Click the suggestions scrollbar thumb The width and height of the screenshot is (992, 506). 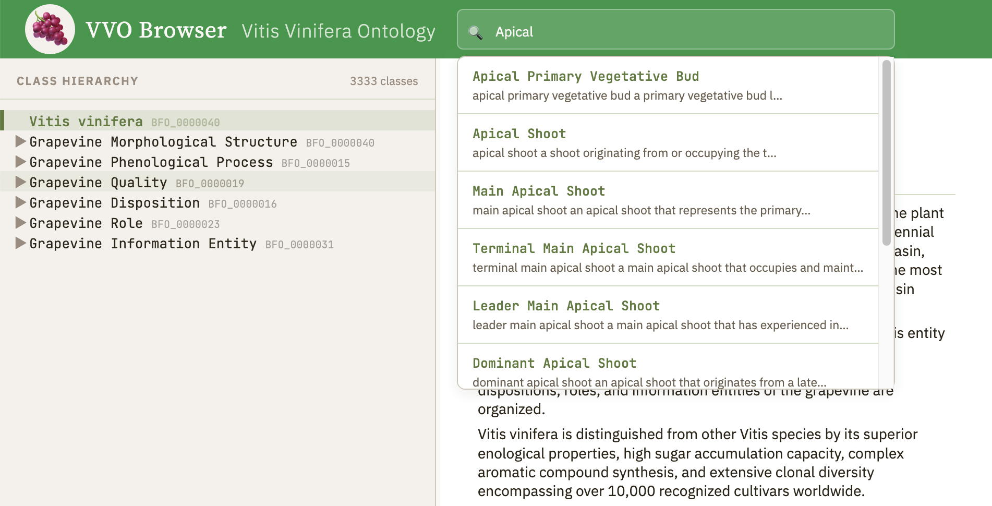pyautogui.click(x=887, y=151)
